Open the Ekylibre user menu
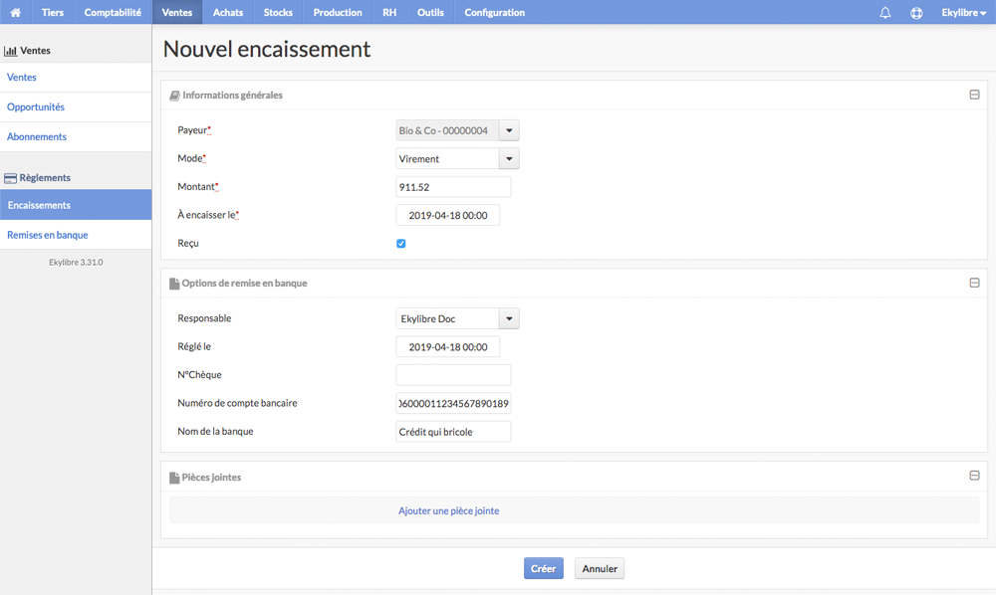Screen dimensions: 996x595 click(x=963, y=13)
